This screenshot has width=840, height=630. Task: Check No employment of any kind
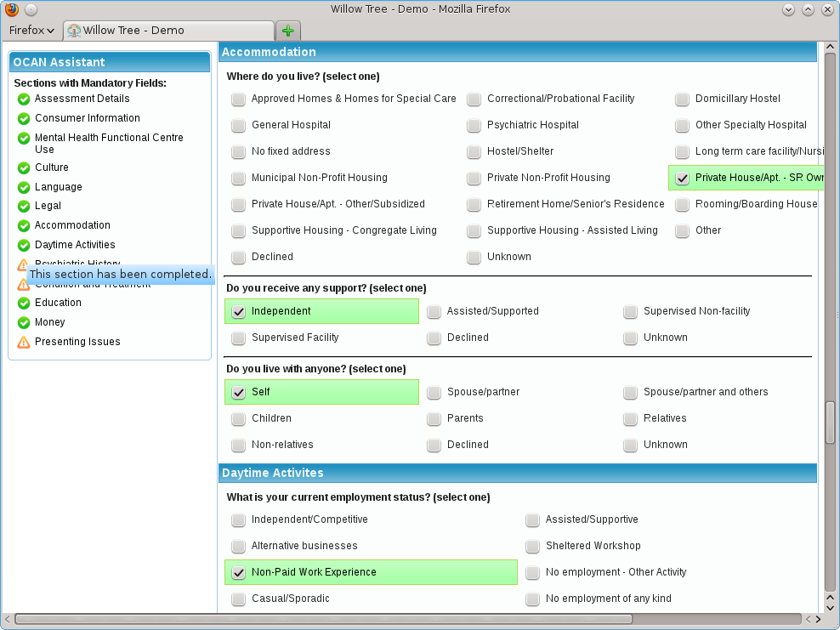coord(532,599)
